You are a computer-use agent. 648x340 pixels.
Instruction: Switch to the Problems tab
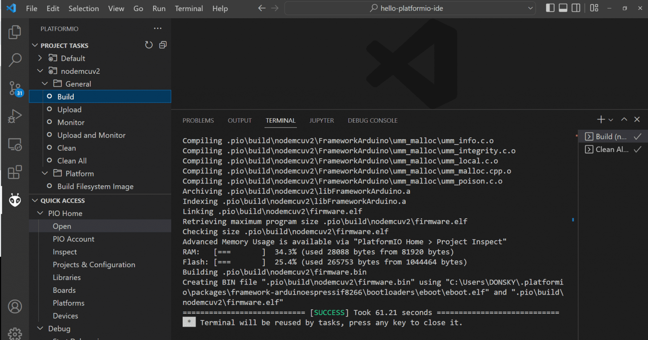198,120
